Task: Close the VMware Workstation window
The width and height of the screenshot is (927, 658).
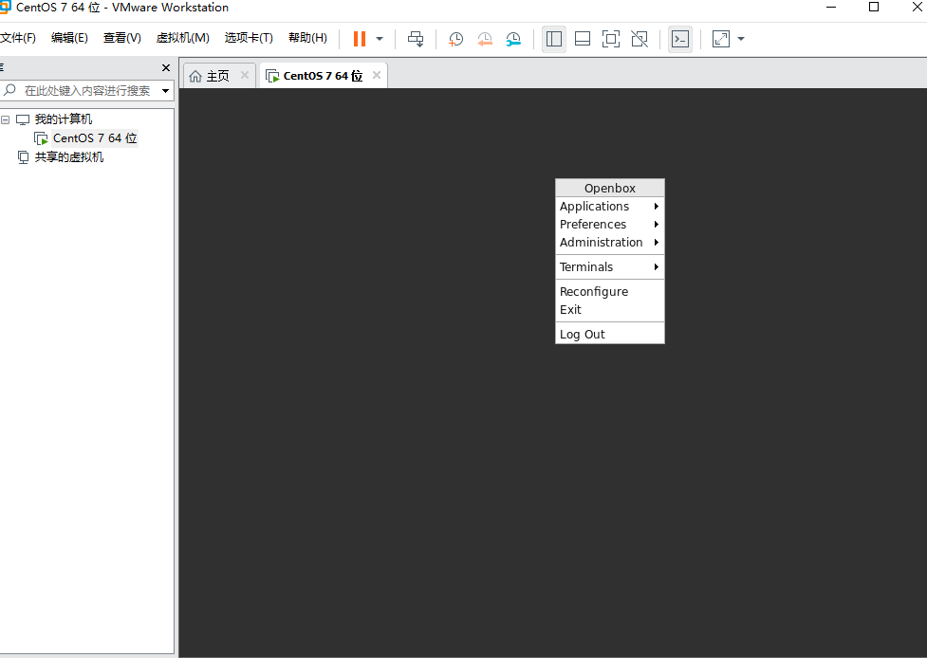Action: pos(917,7)
